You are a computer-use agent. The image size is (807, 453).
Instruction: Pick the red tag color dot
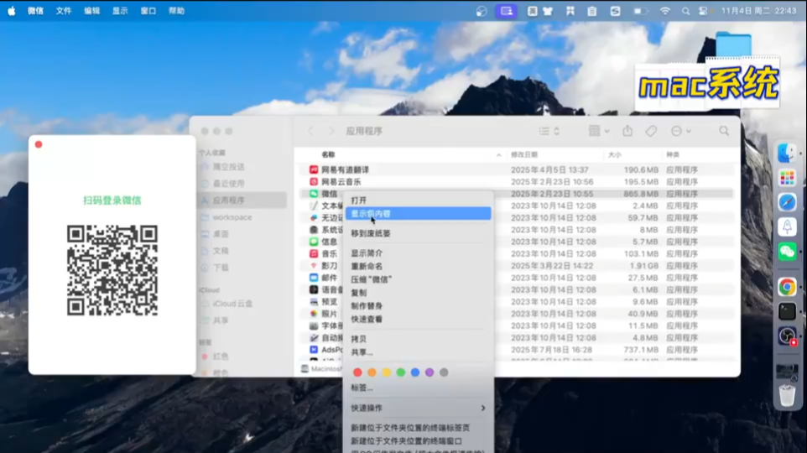point(357,372)
